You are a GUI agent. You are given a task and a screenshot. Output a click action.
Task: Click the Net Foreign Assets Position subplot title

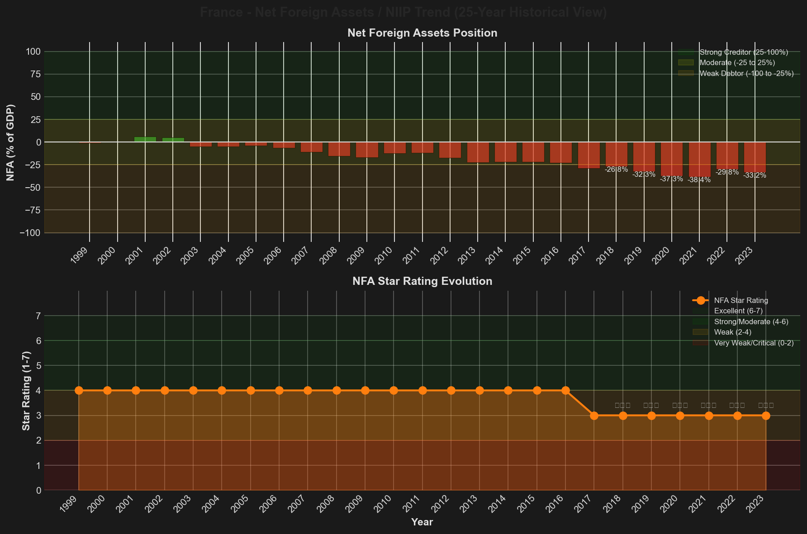point(422,33)
